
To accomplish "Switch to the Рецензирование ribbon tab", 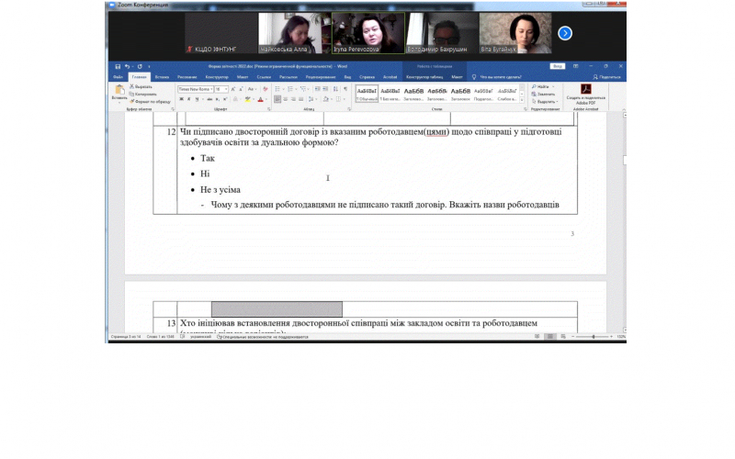I will point(321,77).
